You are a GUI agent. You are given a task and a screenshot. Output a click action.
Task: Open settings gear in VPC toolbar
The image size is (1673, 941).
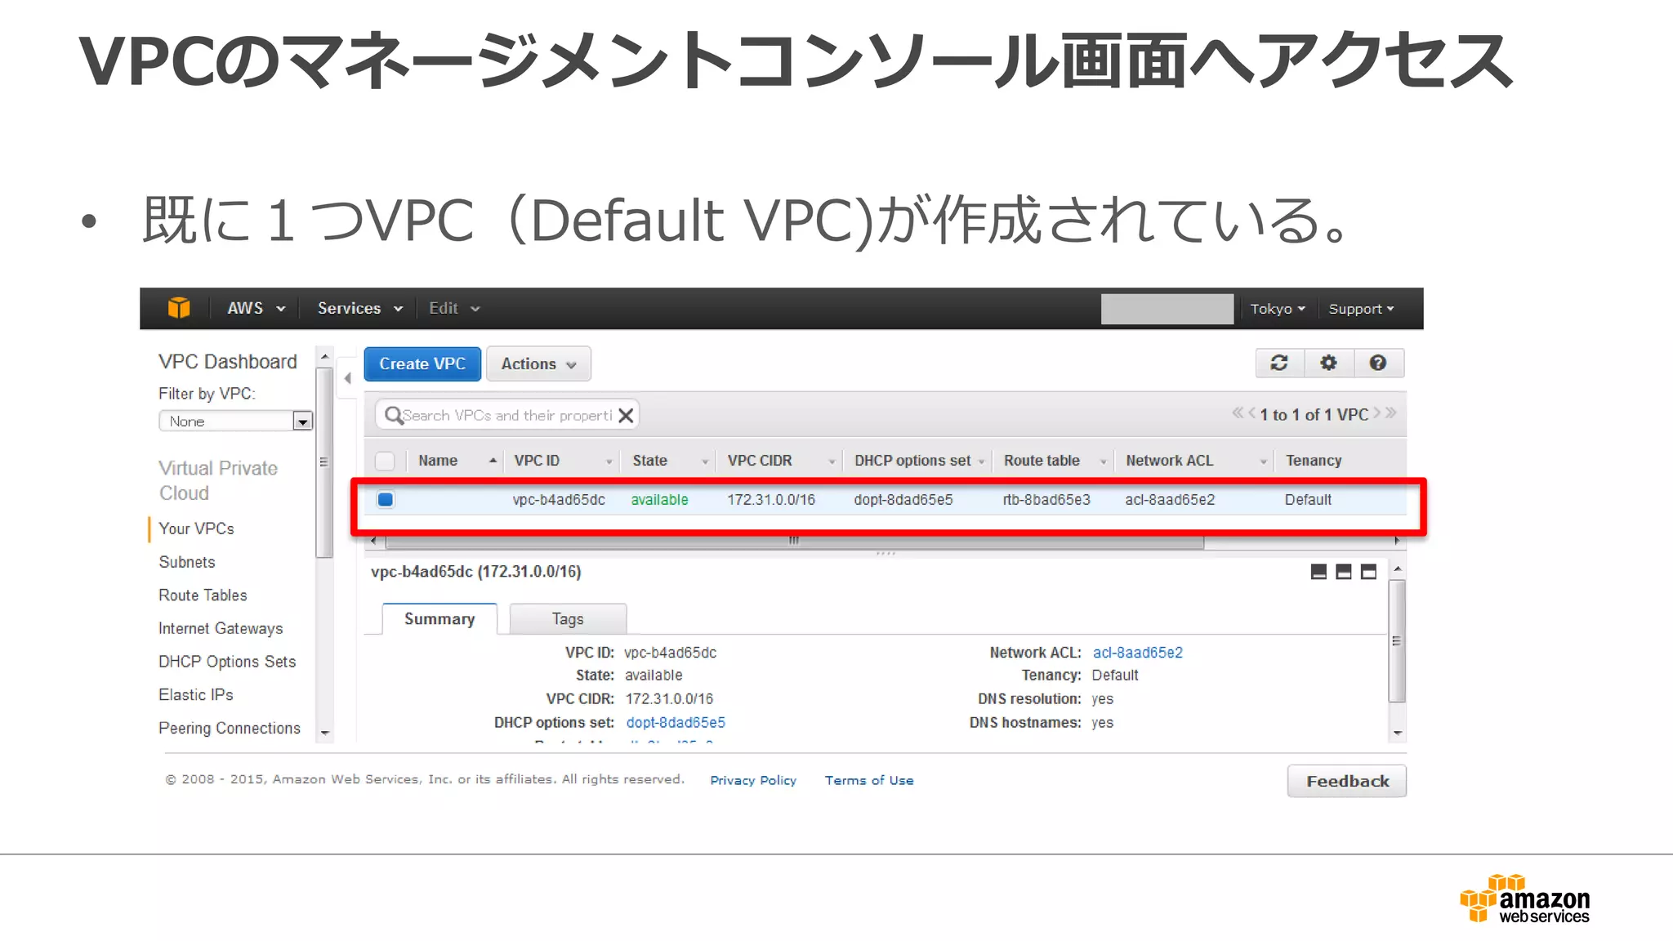point(1329,363)
